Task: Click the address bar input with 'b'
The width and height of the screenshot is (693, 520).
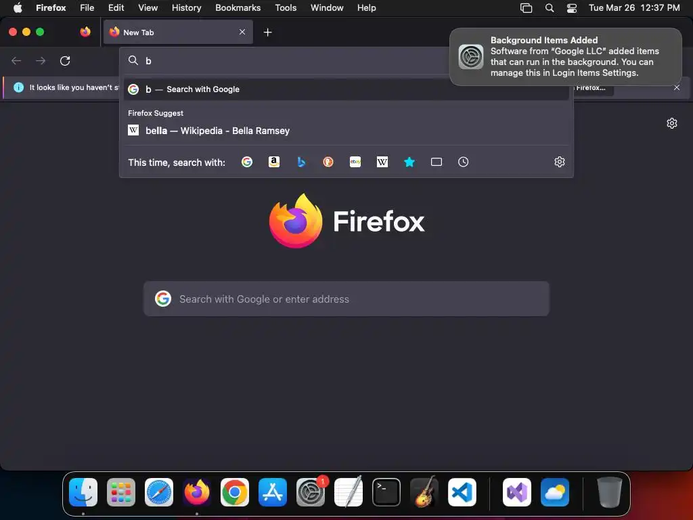Action: 292,60
